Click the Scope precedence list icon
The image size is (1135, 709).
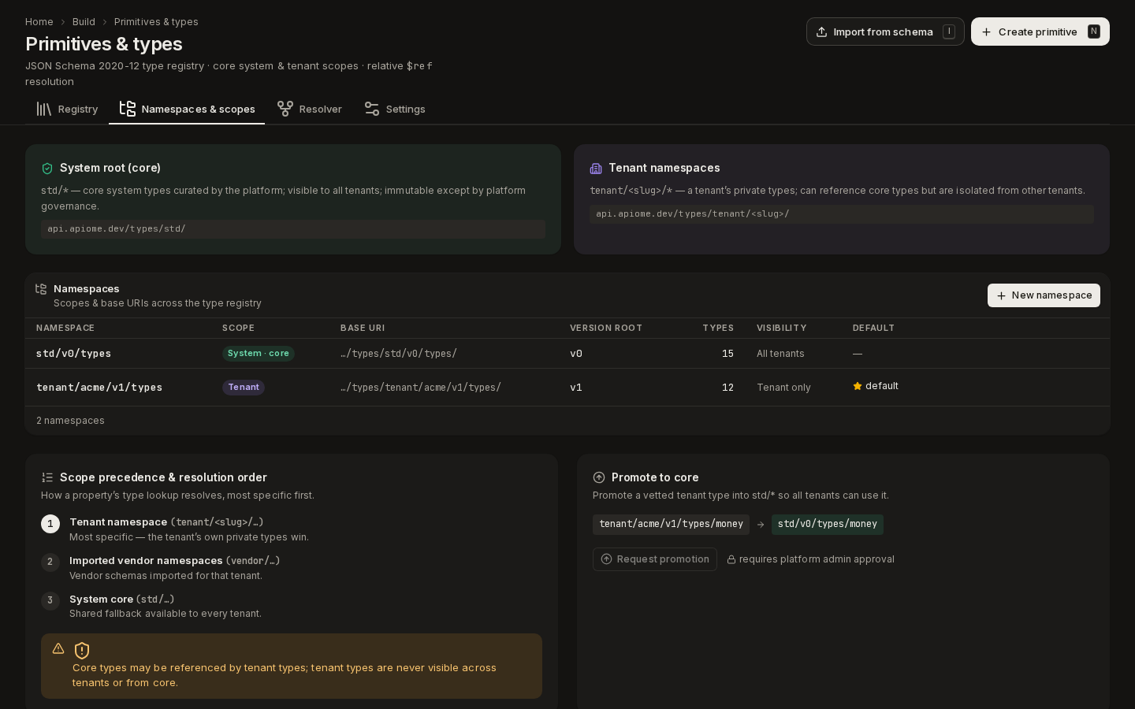coord(47,477)
